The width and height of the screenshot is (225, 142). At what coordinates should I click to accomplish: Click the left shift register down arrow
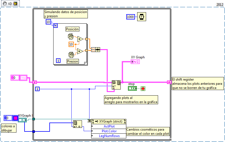coord(35,82)
